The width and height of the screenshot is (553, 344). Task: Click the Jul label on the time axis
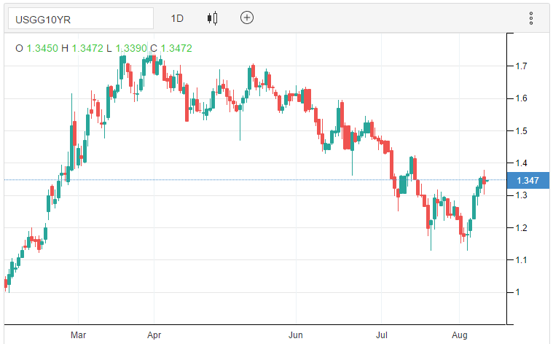coord(381,336)
